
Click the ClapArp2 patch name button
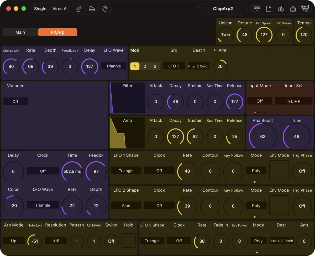(223, 9)
